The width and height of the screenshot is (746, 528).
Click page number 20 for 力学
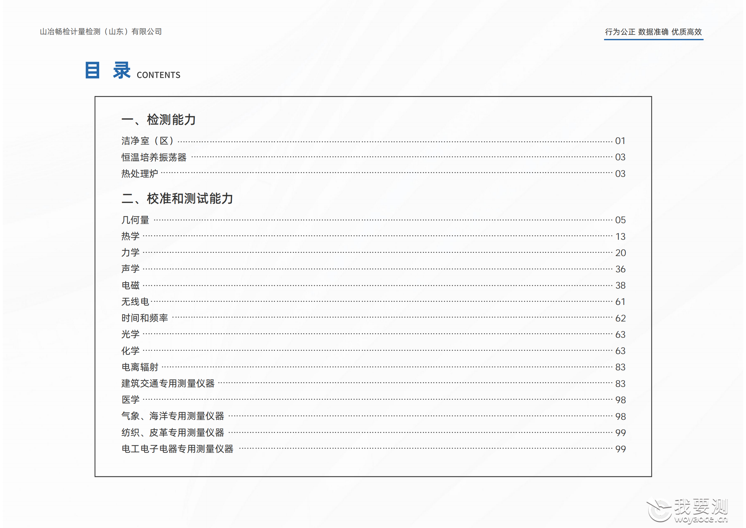[620, 253]
